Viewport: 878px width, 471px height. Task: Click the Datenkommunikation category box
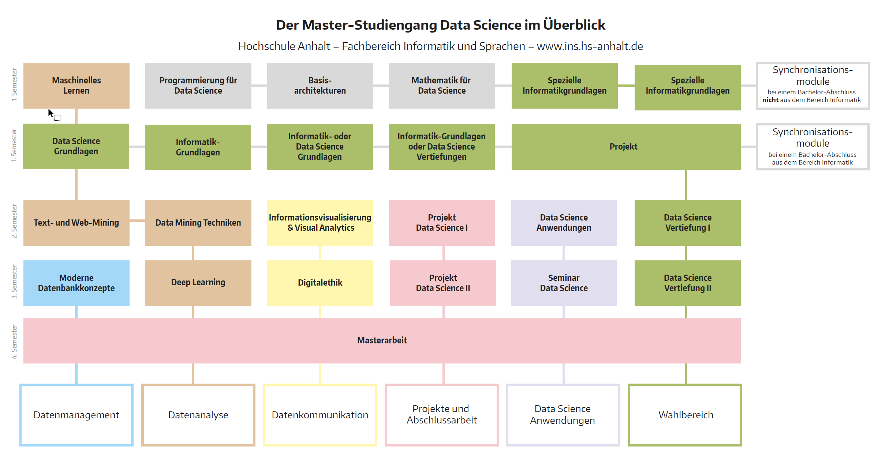point(320,415)
